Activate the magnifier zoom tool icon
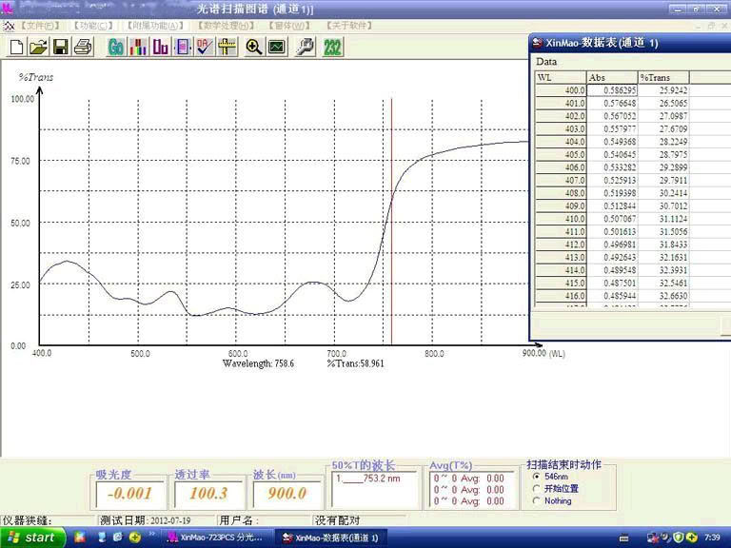 click(x=254, y=47)
